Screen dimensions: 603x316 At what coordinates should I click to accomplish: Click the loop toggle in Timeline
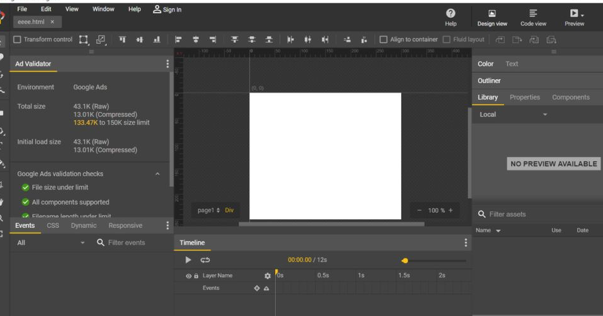coord(205,260)
